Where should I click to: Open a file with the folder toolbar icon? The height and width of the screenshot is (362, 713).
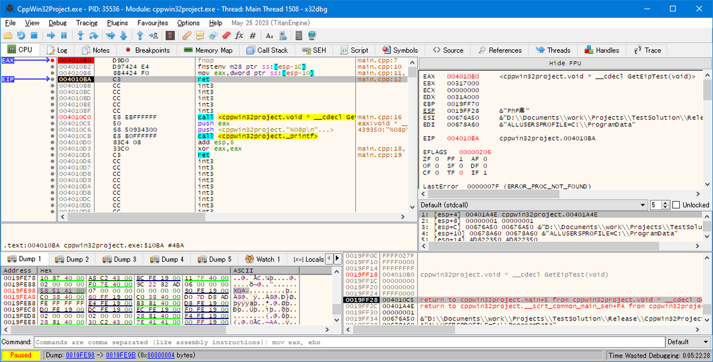[x=7, y=35]
